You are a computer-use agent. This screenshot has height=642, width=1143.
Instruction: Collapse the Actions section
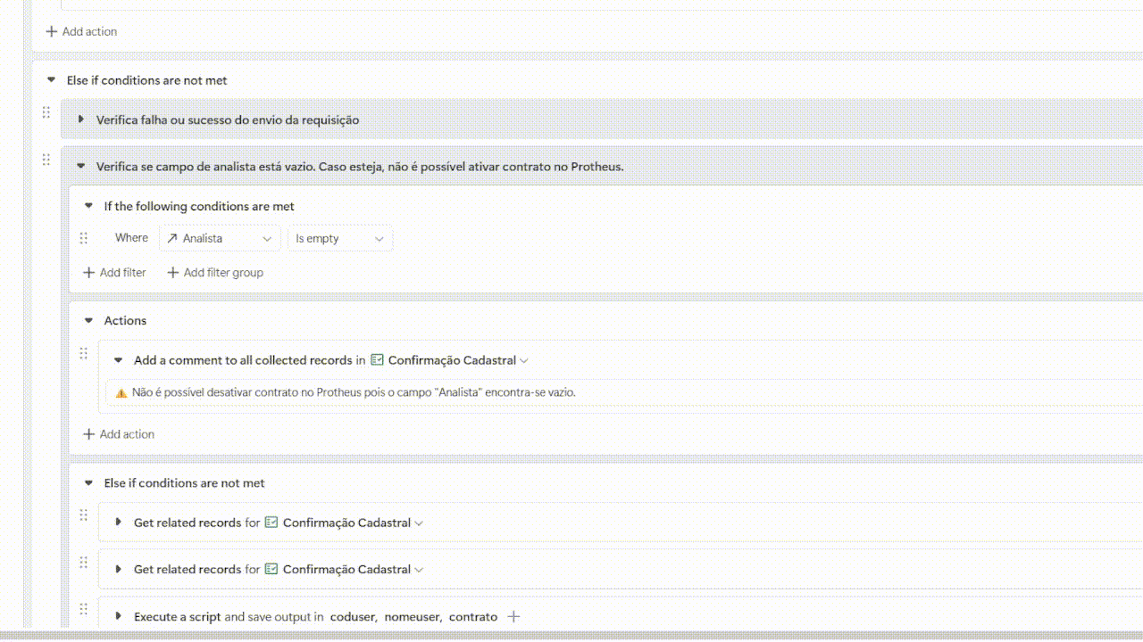pyautogui.click(x=88, y=320)
